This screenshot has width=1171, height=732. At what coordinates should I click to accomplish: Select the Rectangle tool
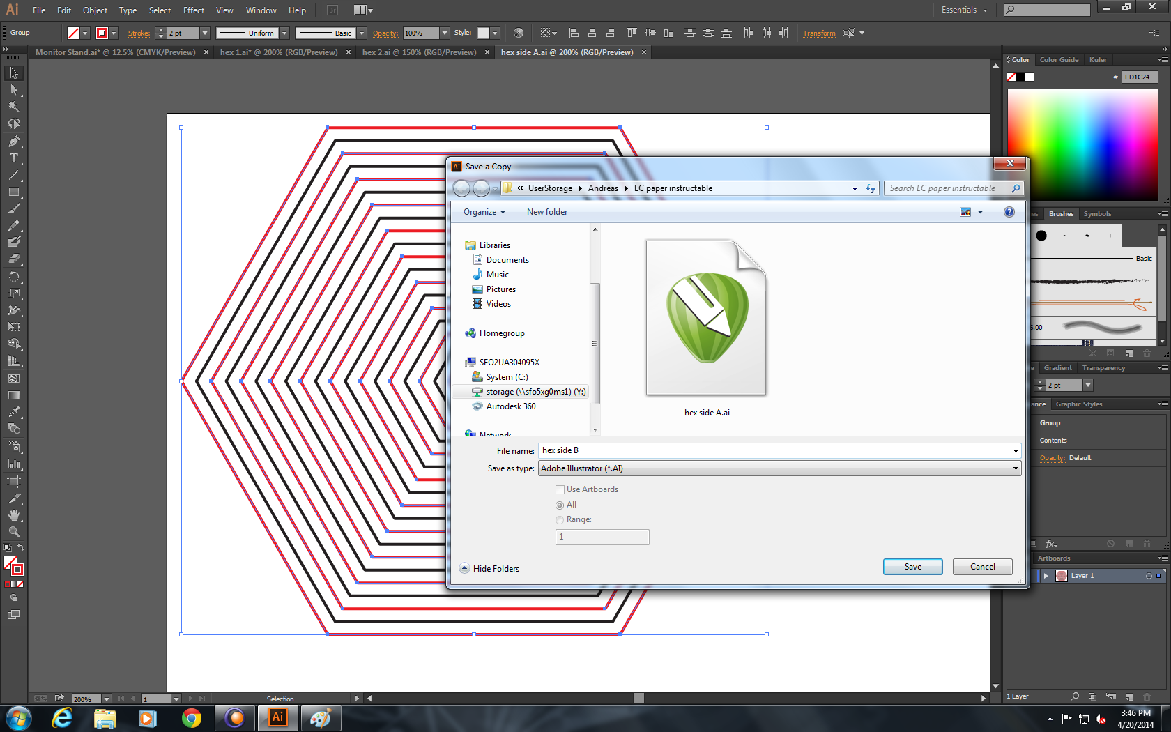pos(14,192)
